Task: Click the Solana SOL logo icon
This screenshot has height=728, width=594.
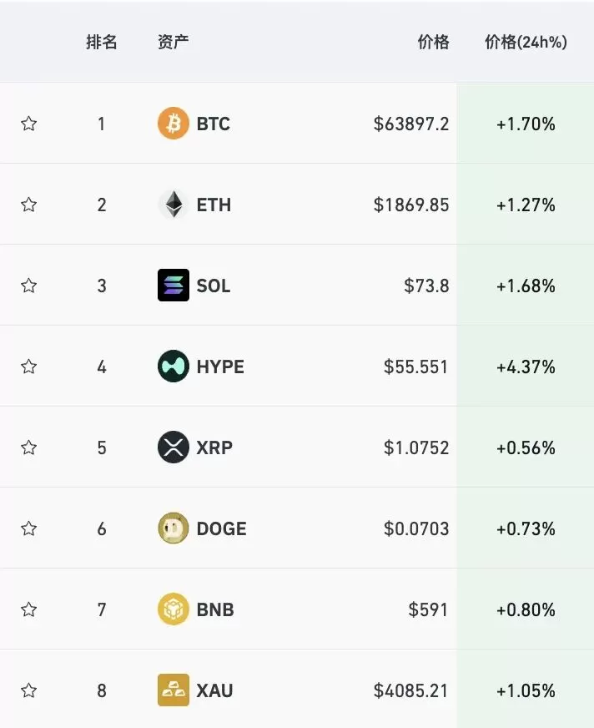Action: [173, 285]
